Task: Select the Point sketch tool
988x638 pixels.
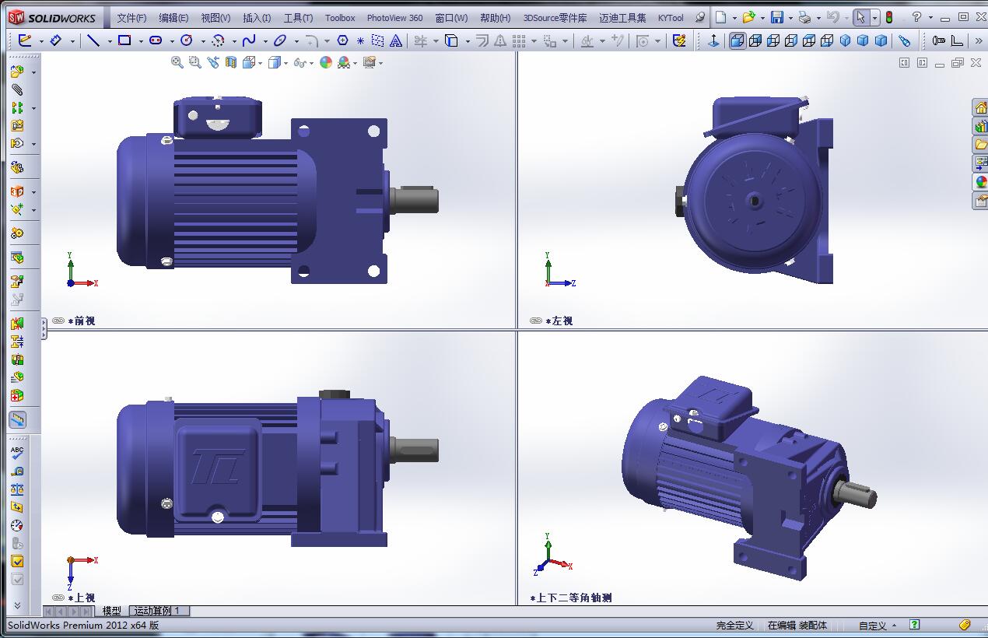Action: 361,40
